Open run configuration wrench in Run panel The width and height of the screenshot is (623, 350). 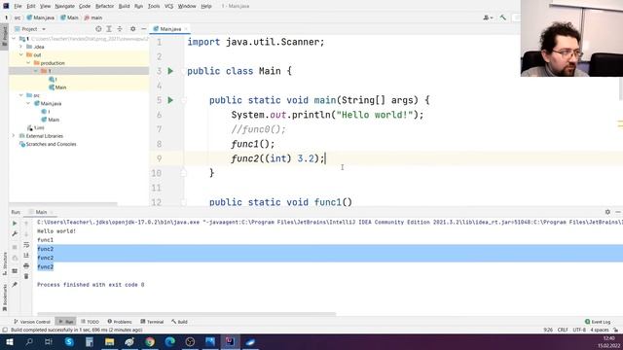15,233
